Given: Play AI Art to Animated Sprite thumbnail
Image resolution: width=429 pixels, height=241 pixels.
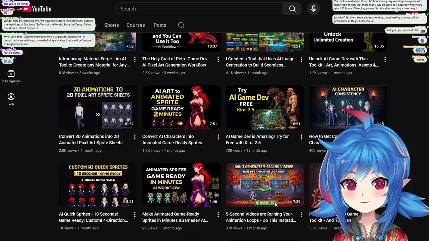Looking at the screenshot, I should point(181,107).
